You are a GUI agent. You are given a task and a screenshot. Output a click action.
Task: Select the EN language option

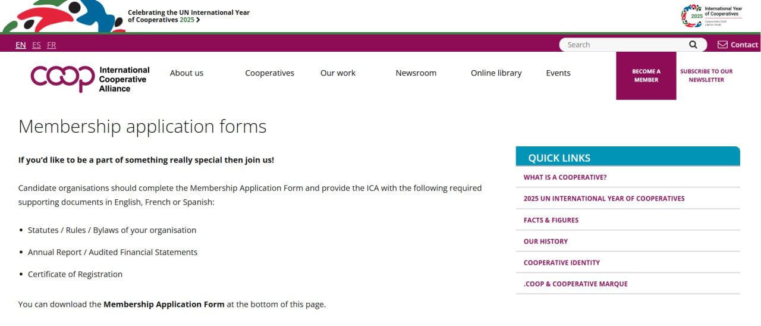[x=21, y=45]
